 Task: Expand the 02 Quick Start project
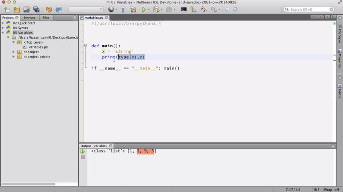(3, 23)
